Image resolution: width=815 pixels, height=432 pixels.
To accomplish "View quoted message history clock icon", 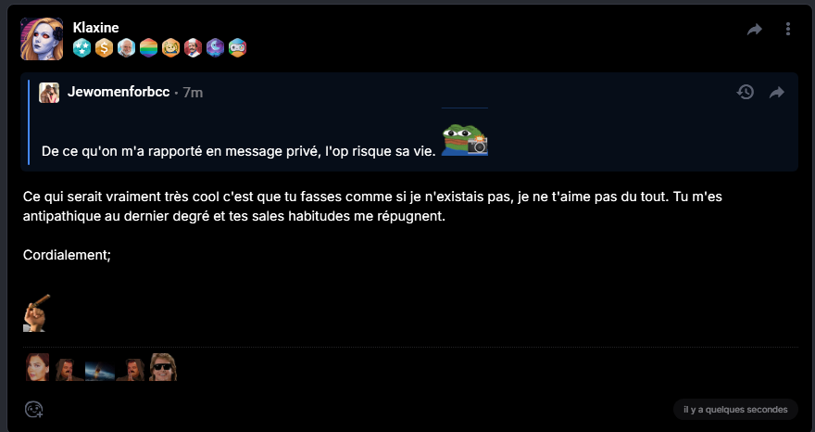I will 746,92.
